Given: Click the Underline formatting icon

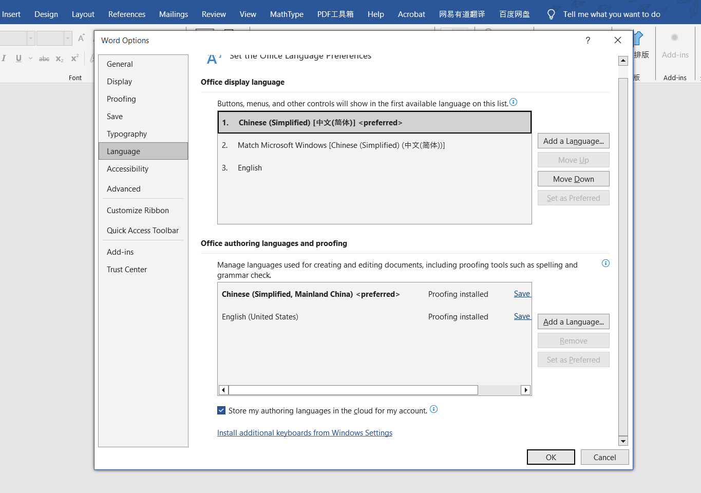Looking at the screenshot, I should point(18,59).
